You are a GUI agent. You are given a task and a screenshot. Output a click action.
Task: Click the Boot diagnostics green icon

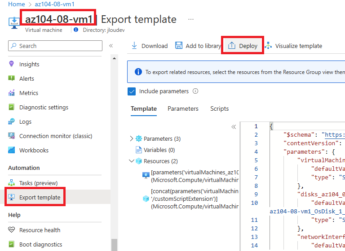tap(11, 244)
